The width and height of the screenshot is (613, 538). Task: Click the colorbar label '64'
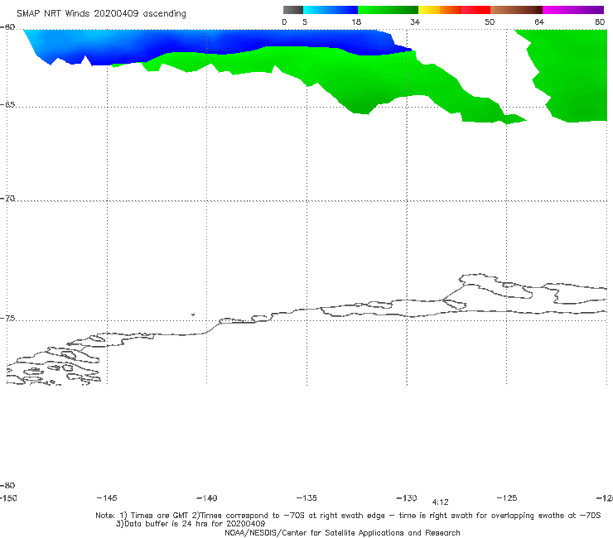click(539, 22)
